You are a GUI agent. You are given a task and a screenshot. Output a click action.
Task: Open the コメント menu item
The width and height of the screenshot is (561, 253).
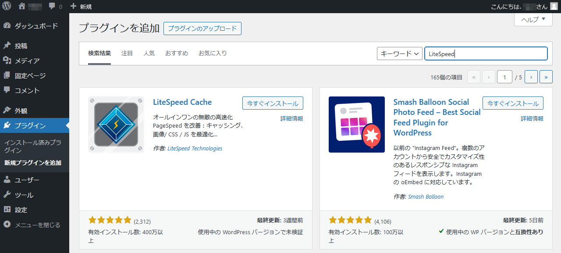tap(35, 90)
